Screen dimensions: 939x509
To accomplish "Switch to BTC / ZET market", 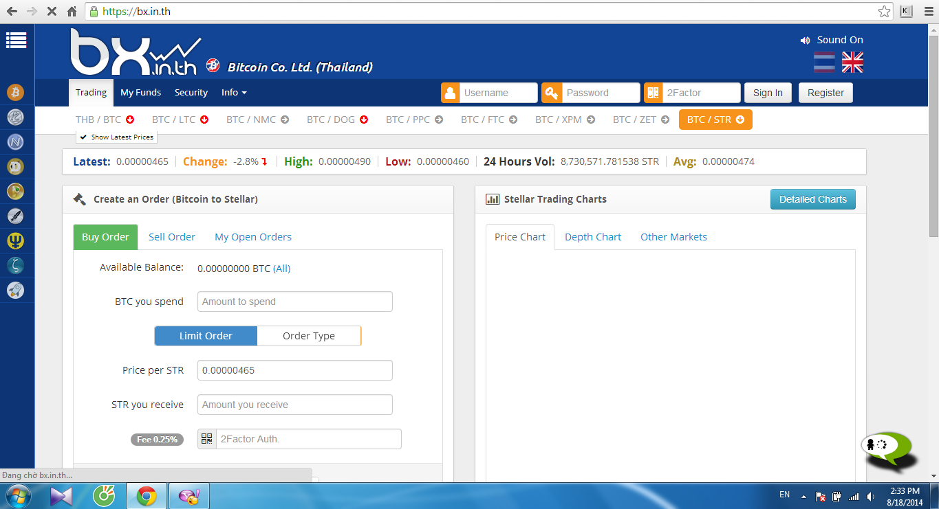I will 641,120.
